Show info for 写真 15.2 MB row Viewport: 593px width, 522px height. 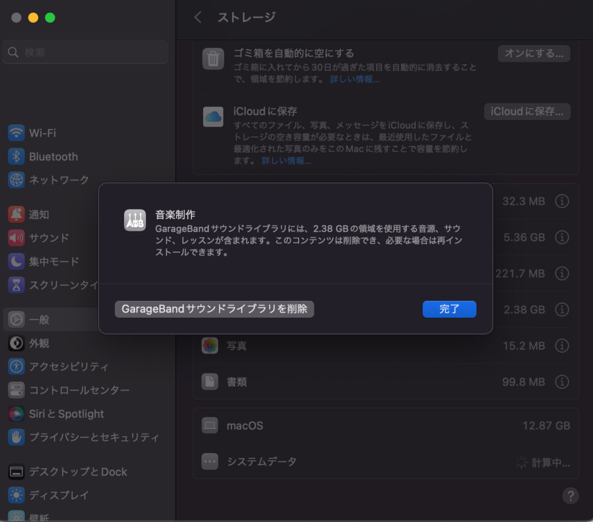[x=562, y=345]
